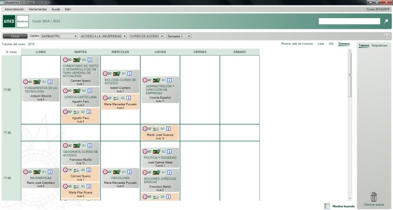This screenshot has width=393, height=210.
Task: Open info icon on Comentario de Texto card
Action: click(90, 60)
